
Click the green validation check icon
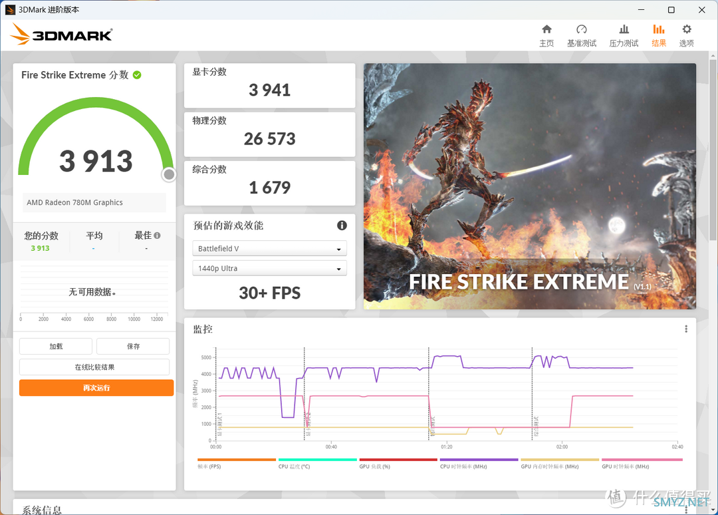point(137,75)
